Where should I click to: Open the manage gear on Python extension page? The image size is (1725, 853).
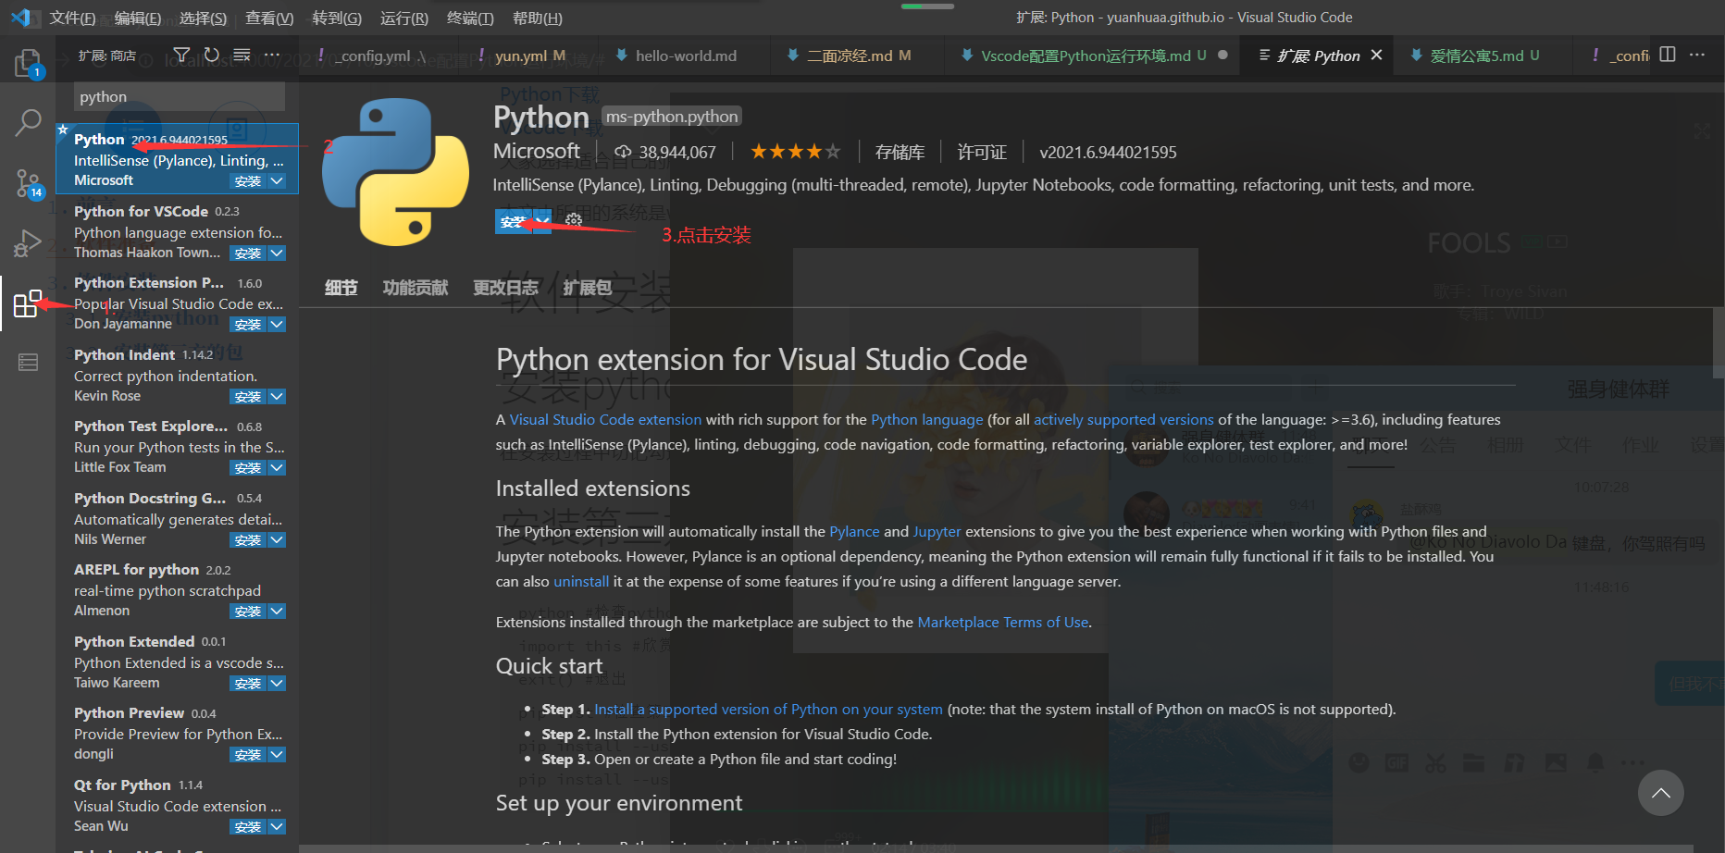(x=574, y=220)
